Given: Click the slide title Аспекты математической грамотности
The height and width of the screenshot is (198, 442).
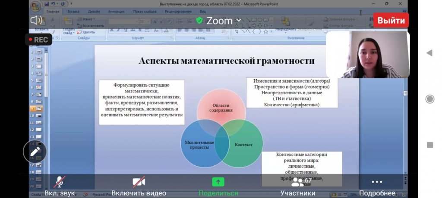Looking at the screenshot, I should click(x=226, y=61).
